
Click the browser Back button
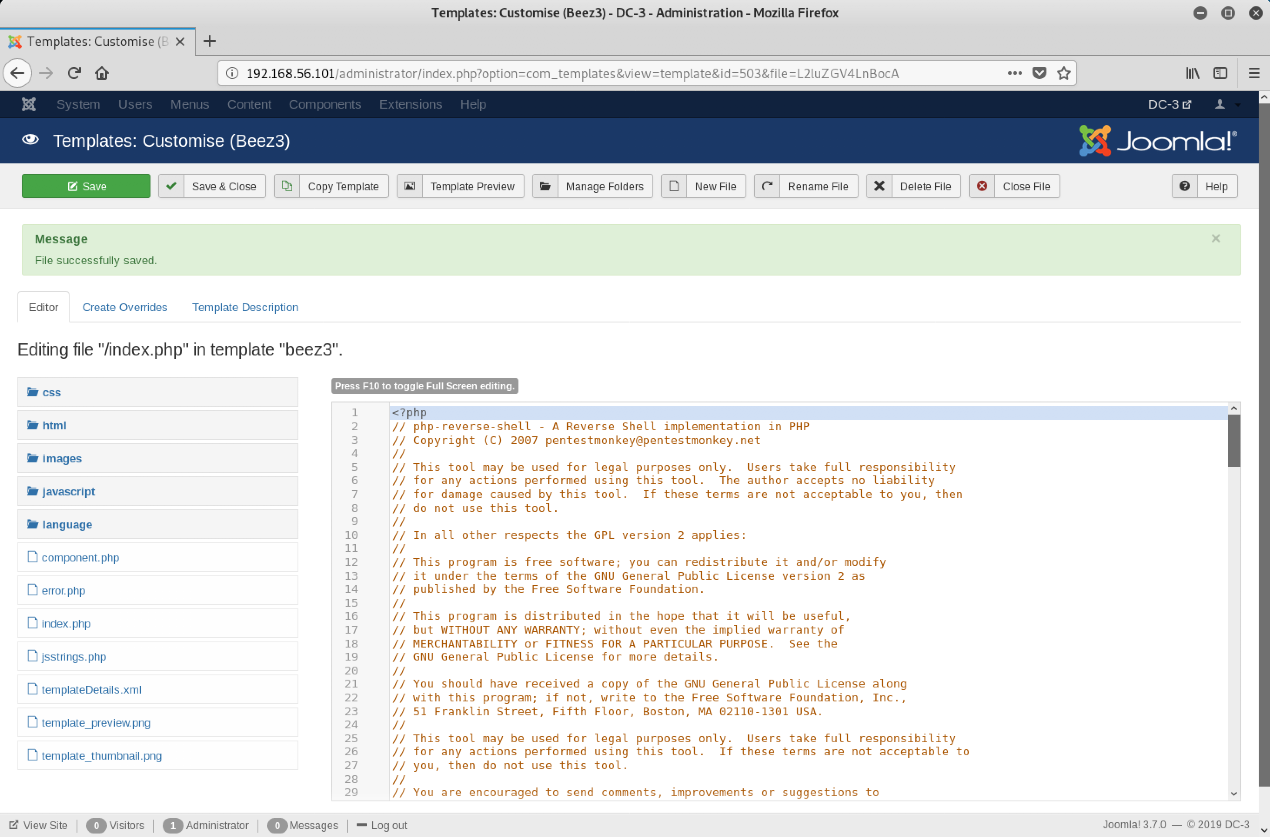point(18,73)
